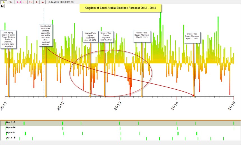Image resolution: width=241 pixels, height=145 pixels.
Task: Click the expand time range icon
Action: 25,2
